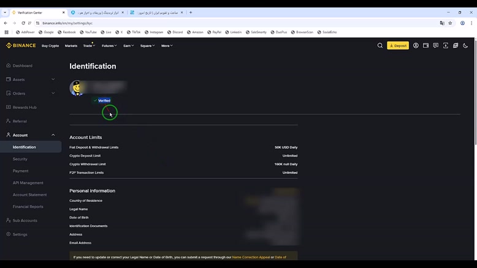Screen dimensions: 477x268
Task: Open the chat support icon in header
Action: [435, 45]
